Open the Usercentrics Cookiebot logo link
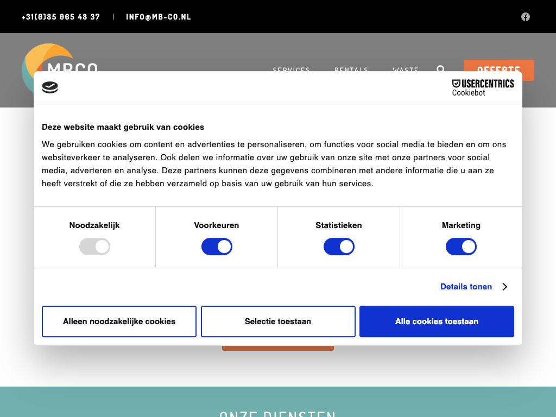This screenshot has height=417, width=556. point(483,87)
